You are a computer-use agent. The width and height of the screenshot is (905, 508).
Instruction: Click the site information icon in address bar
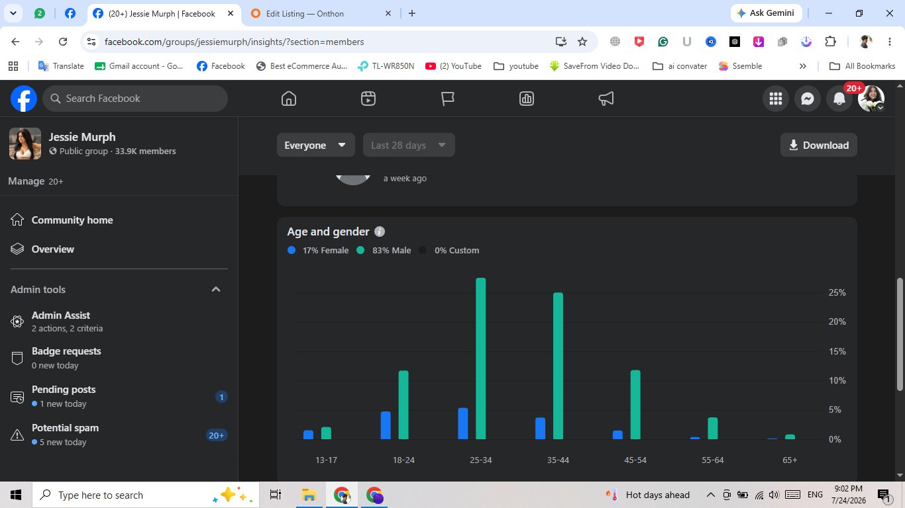92,42
